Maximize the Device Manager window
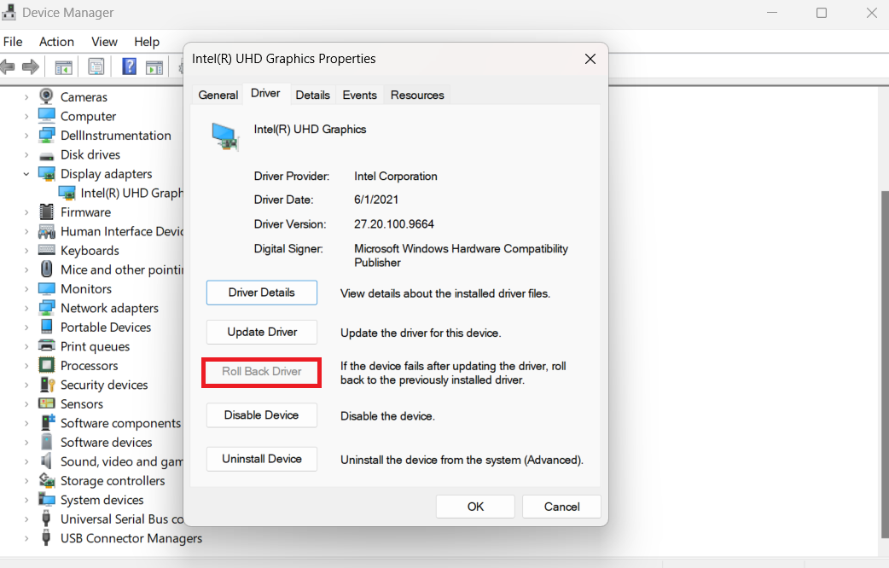This screenshot has height=568, width=889. coord(822,13)
